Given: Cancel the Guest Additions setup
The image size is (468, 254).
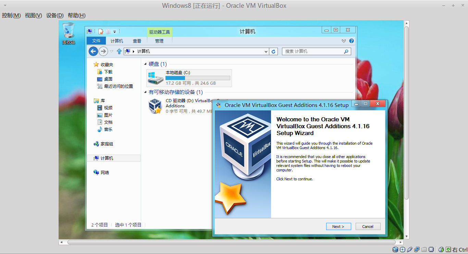Looking at the screenshot, I should point(368,226).
